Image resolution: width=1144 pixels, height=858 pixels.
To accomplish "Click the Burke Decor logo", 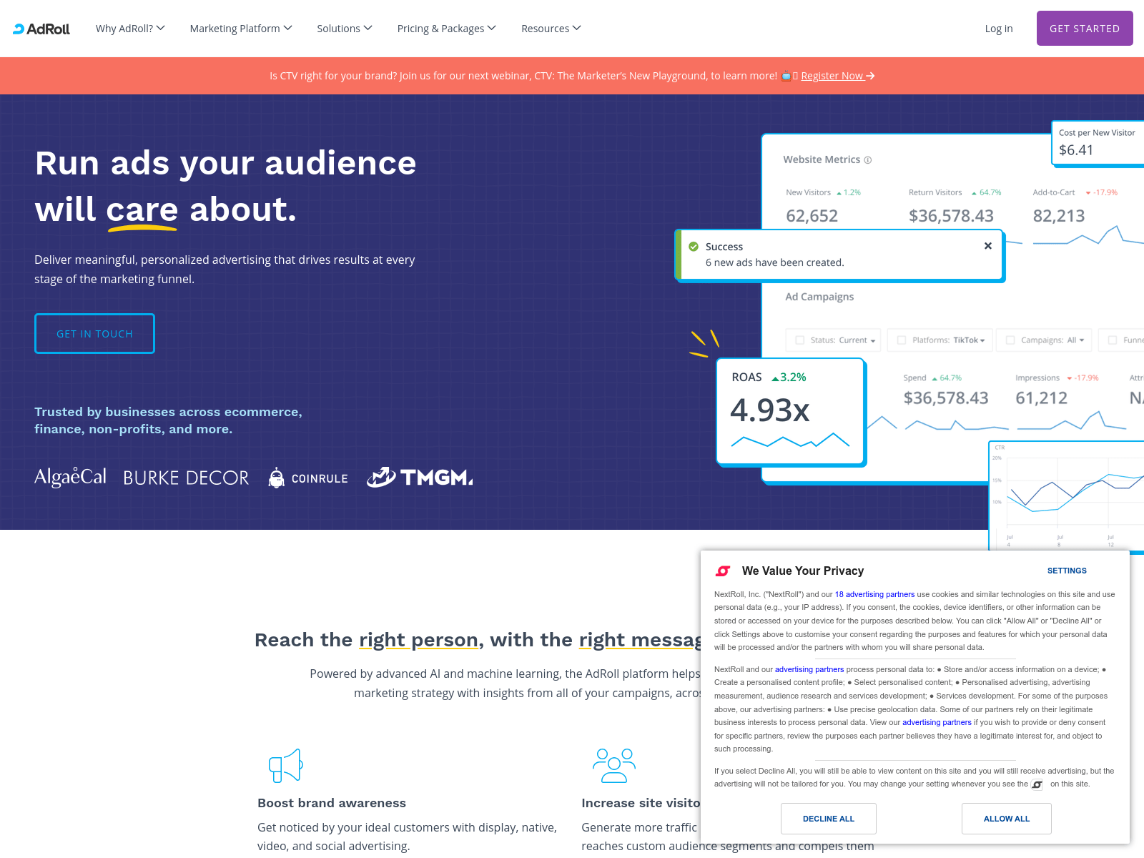I will coord(186,478).
